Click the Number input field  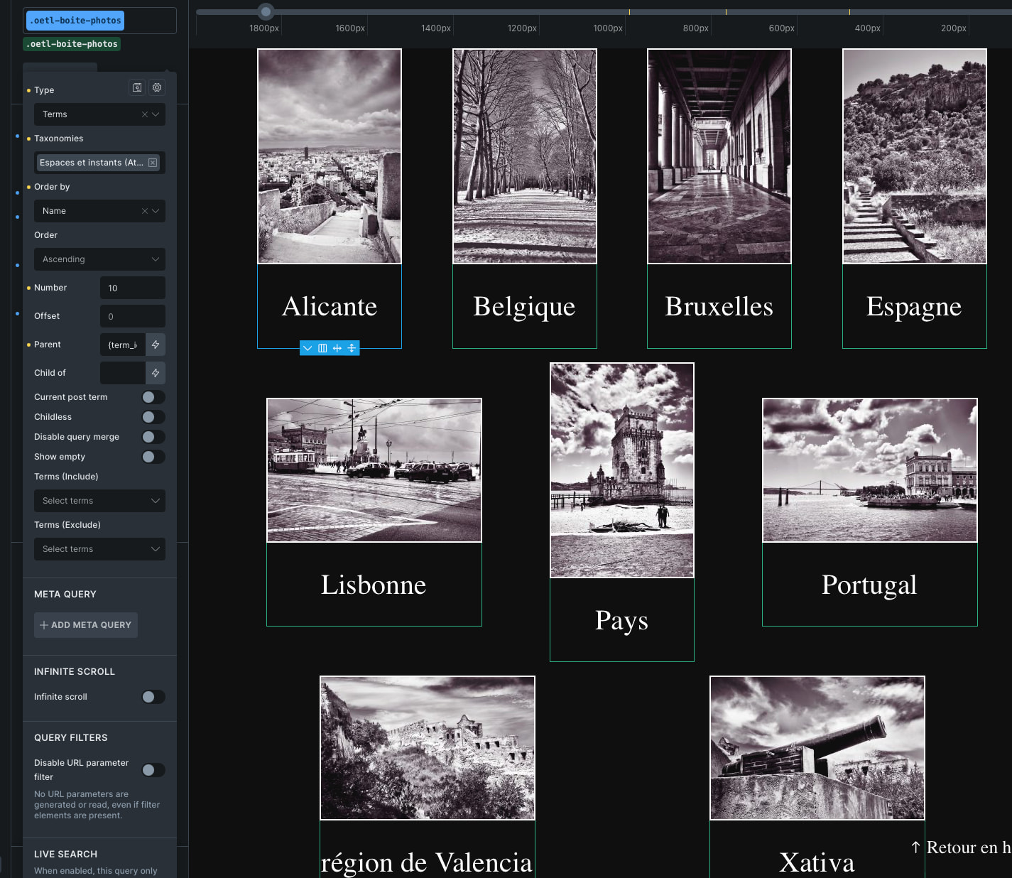(x=133, y=288)
